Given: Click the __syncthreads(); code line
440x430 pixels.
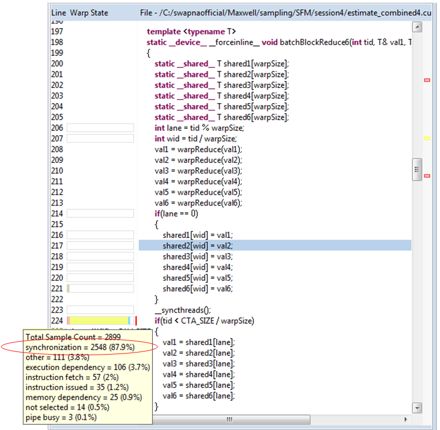Looking at the screenshot, I should pyautogui.click(x=183, y=310).
